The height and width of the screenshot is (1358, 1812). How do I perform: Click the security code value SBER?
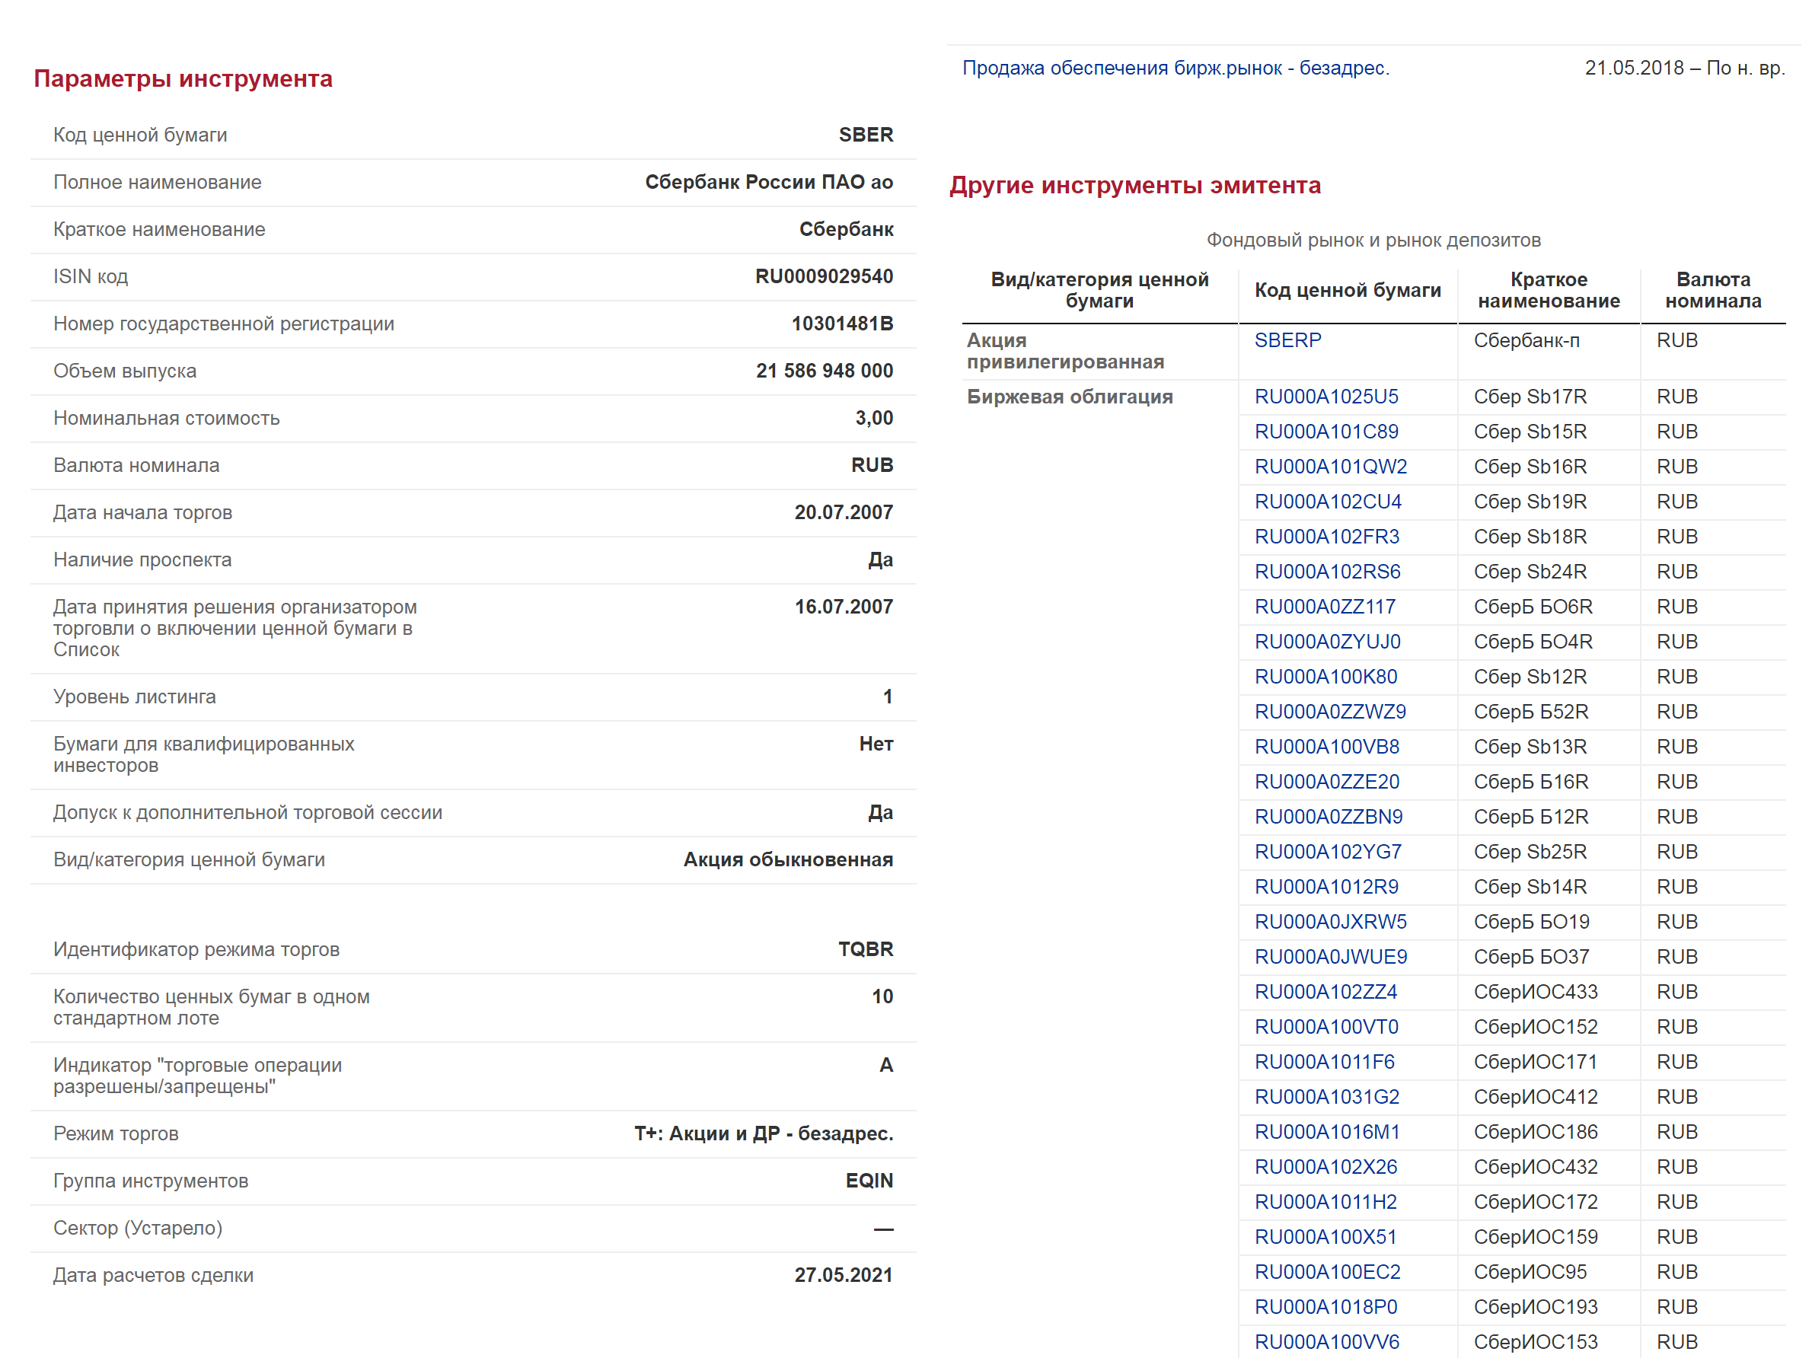865,135
